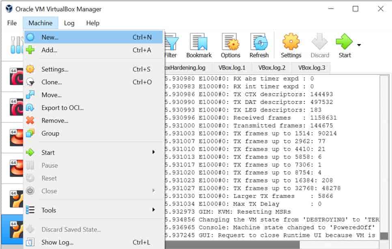Choose Export to OCI... entry
The image size is (392, 249).
pos(94,107)
